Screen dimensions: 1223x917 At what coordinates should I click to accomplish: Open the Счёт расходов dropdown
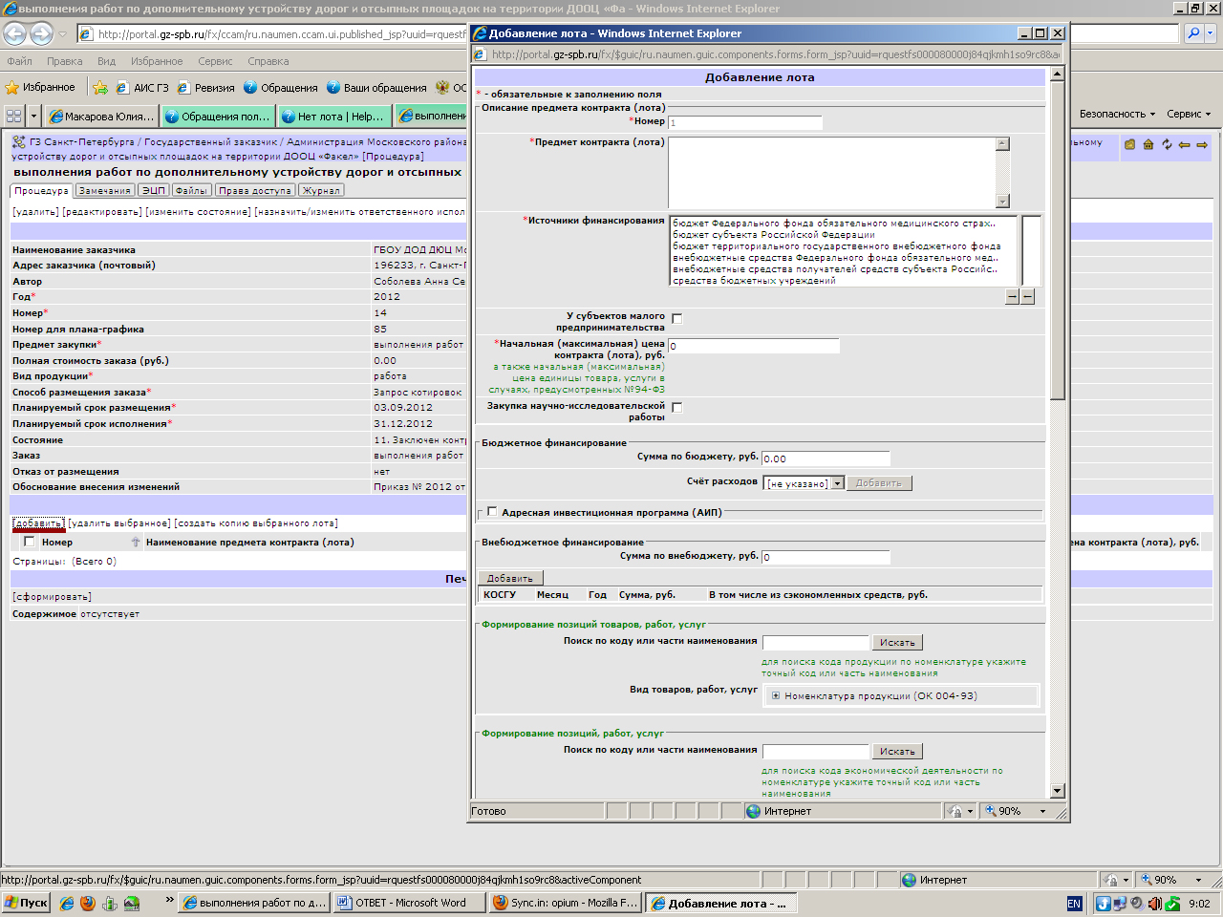pos(805,483)
